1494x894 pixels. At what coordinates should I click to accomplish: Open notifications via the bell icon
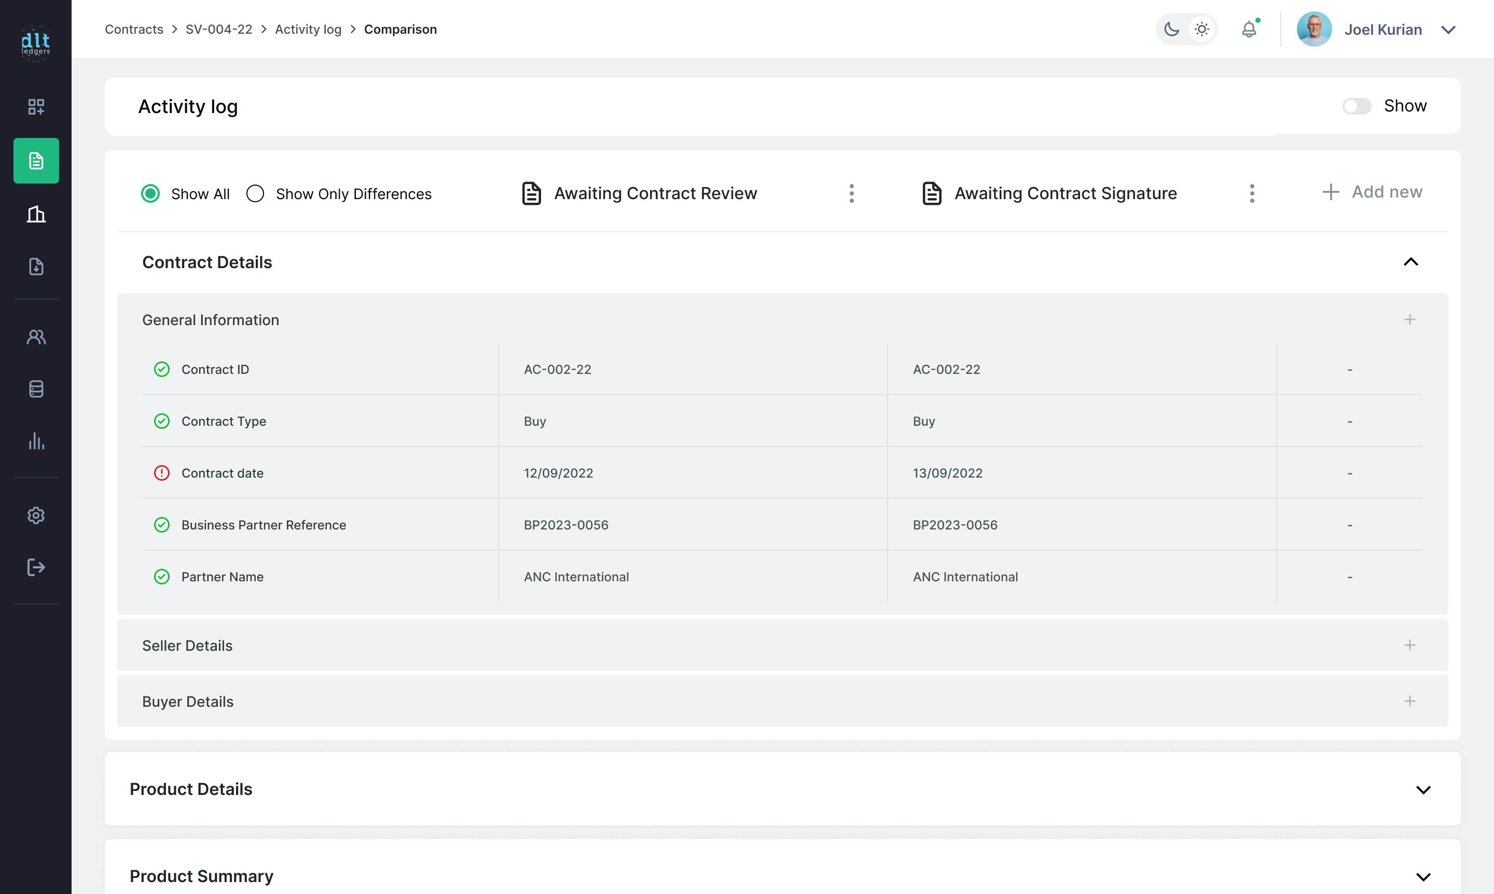(1249, 29)
